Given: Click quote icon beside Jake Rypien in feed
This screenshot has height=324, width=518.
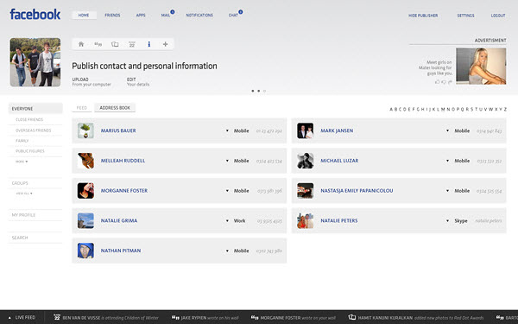Looking at the screenshot, I should coord(175,317).
